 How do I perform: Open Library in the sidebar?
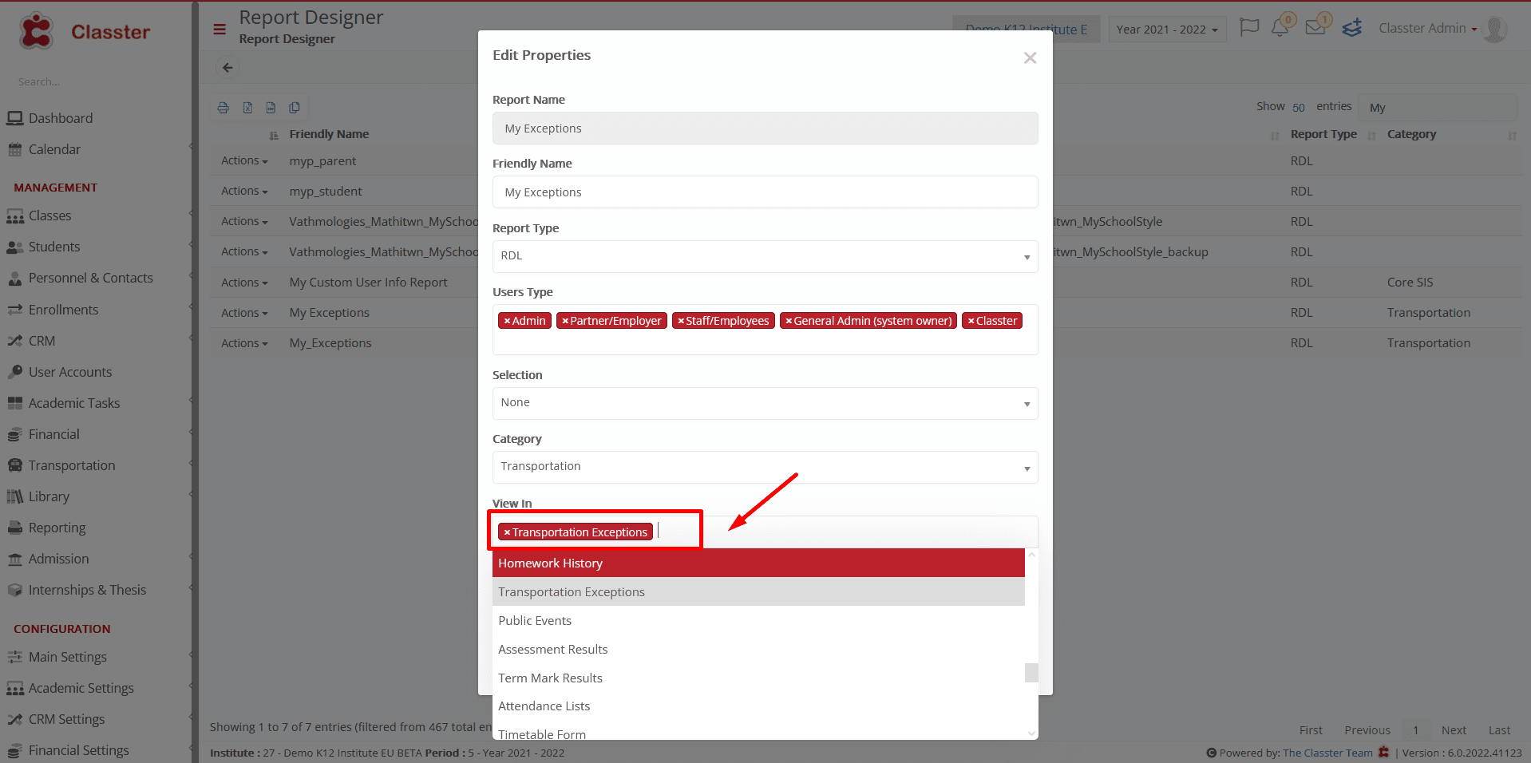coord(49,496)
